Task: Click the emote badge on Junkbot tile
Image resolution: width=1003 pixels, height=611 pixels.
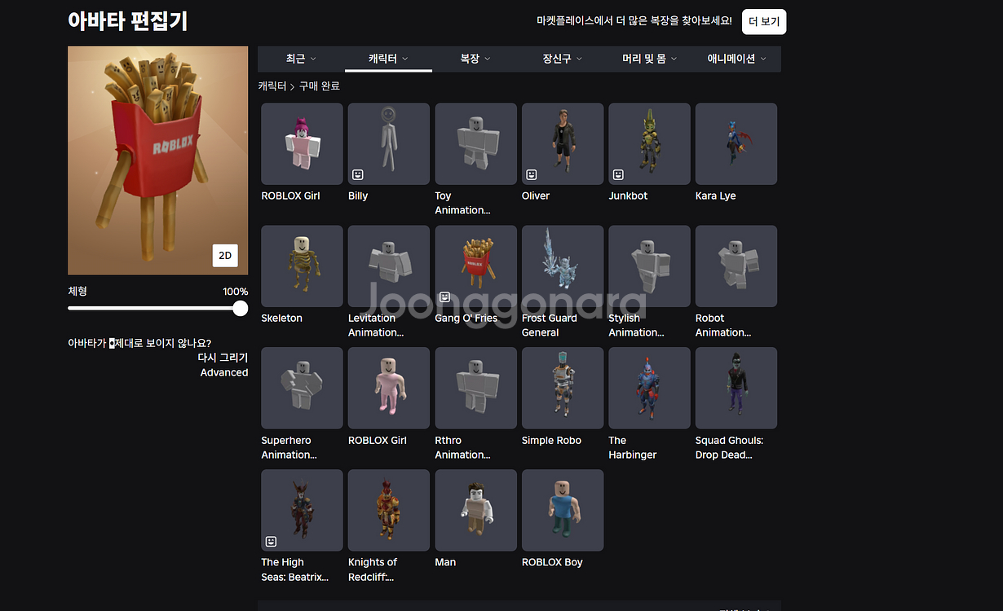Action: (x=618, y=175)
